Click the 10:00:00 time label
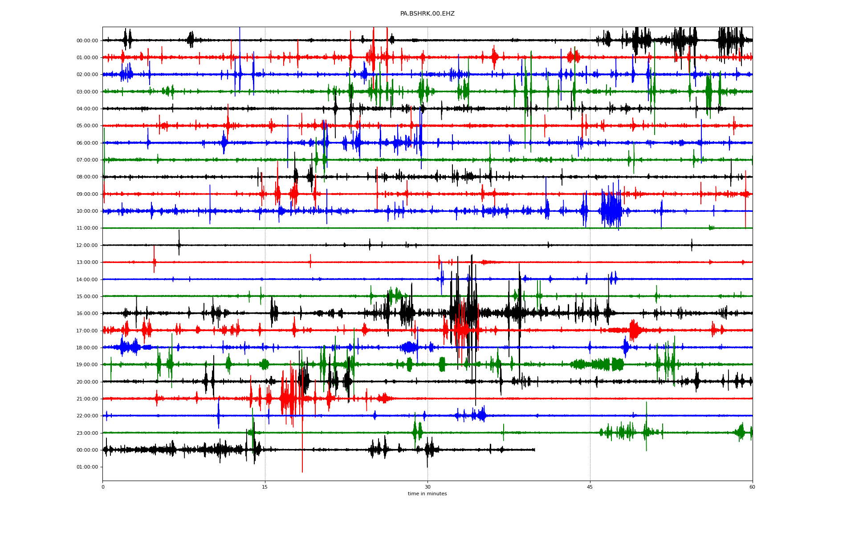The image size is (855, 534). tap(87, 211)
